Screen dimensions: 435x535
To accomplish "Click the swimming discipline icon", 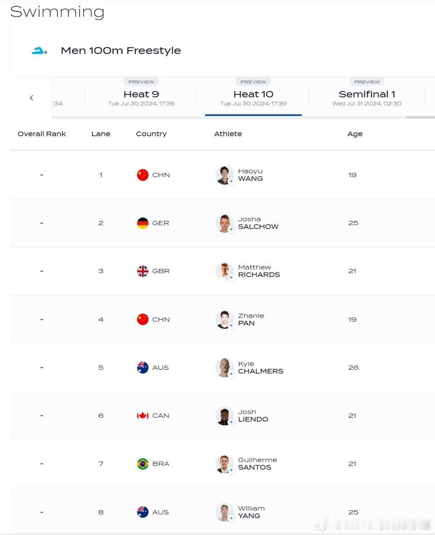I will [39, 51].
